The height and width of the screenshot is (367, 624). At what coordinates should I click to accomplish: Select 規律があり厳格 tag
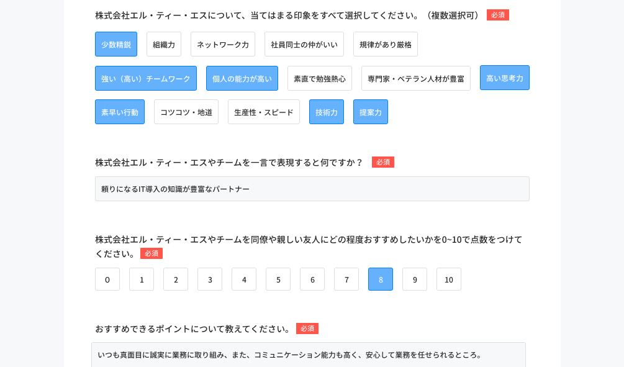385,44
